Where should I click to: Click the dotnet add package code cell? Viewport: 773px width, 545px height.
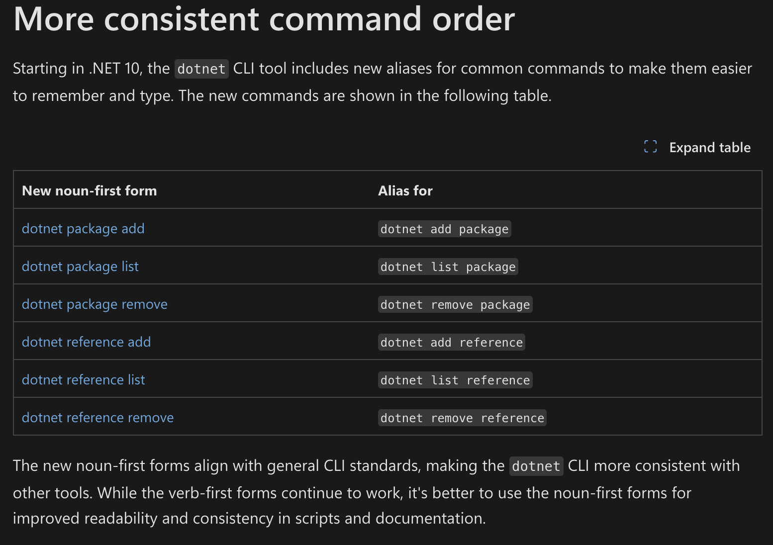point(444,229)
